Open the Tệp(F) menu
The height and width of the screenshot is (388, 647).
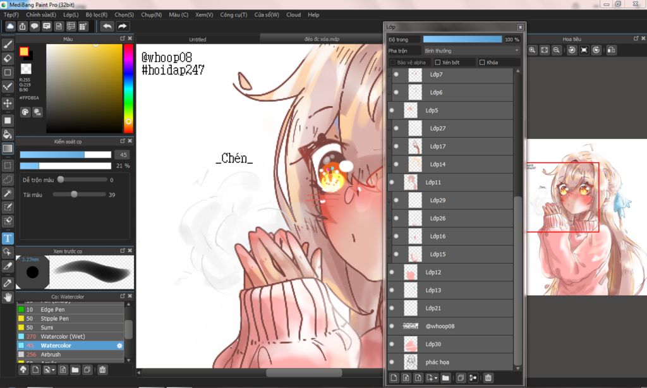11,15
